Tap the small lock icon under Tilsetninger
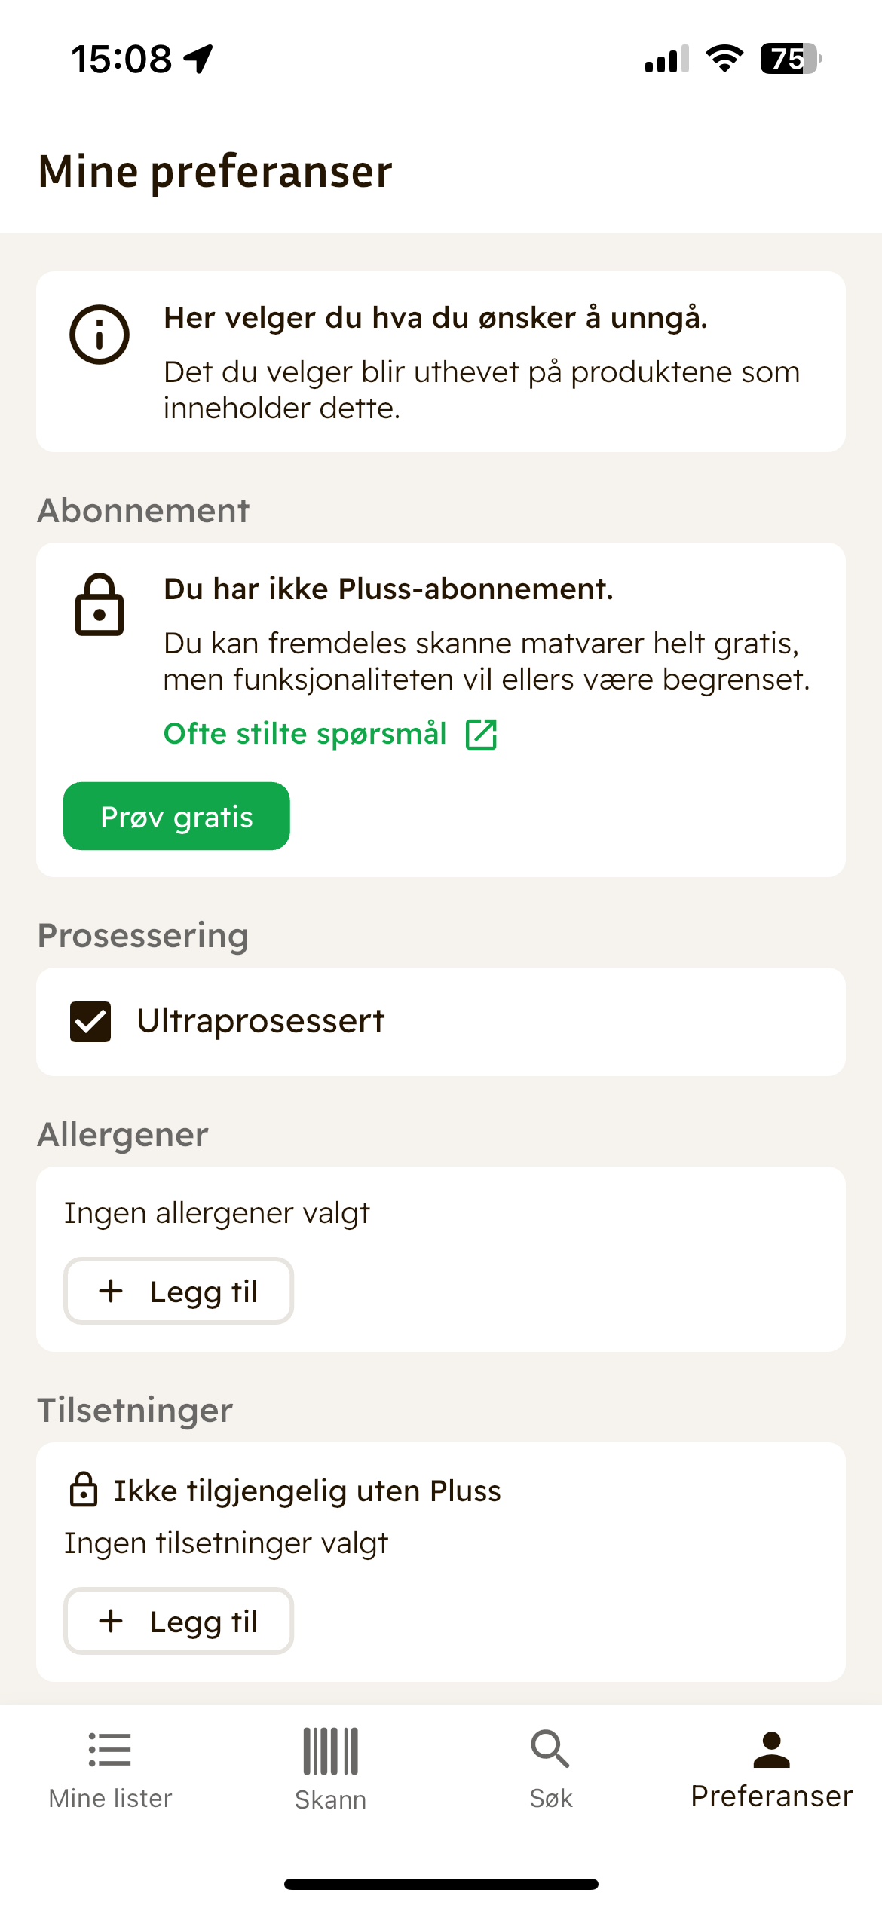Image resolution: width=882 pixels, height=1908 pixels. [x=83, y=1490]
